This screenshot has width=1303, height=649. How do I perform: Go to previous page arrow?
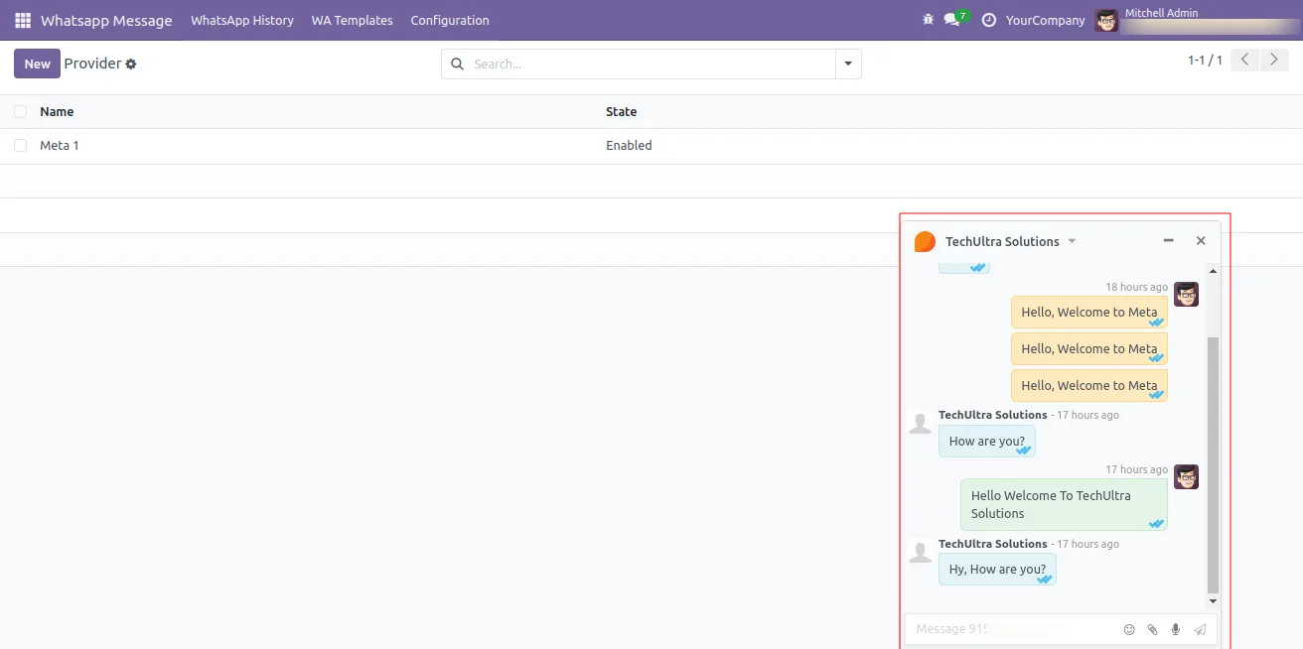pyautogui.click(x=1245, y=60)
